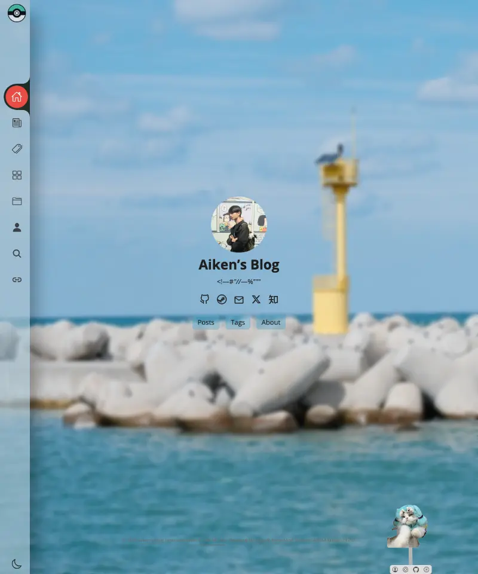The image size is (478, 574).
Task: Open the X (Twitter) profile icon
Action: (x=256, y=300)
